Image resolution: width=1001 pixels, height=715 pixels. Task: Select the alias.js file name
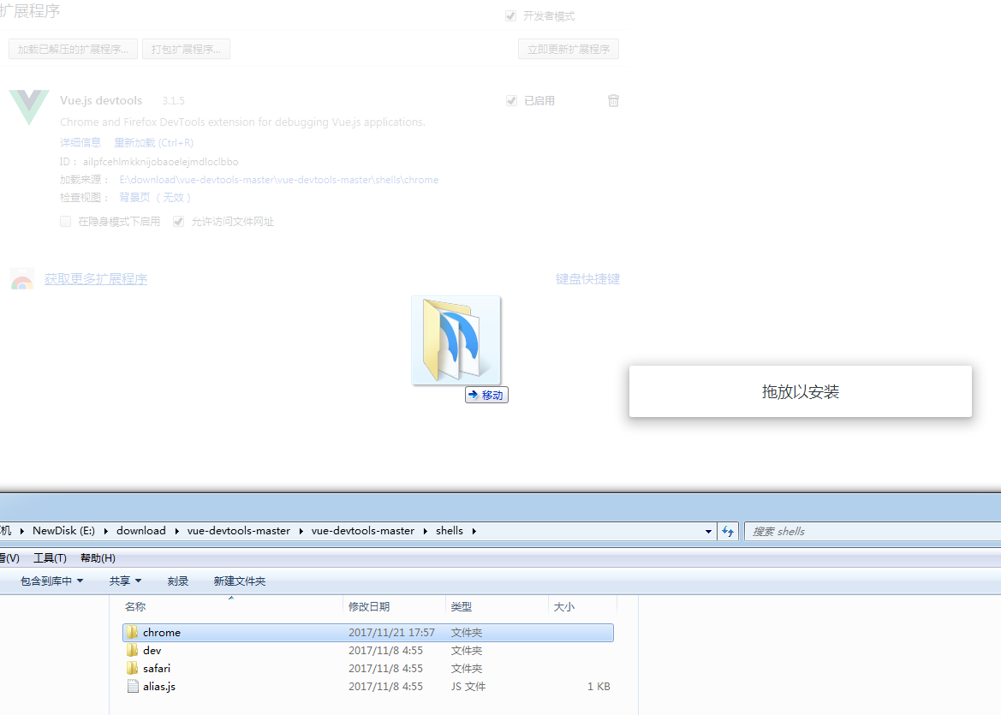[x=159, y=686]
